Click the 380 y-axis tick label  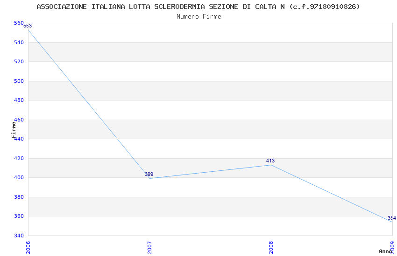tap(19, 197)
